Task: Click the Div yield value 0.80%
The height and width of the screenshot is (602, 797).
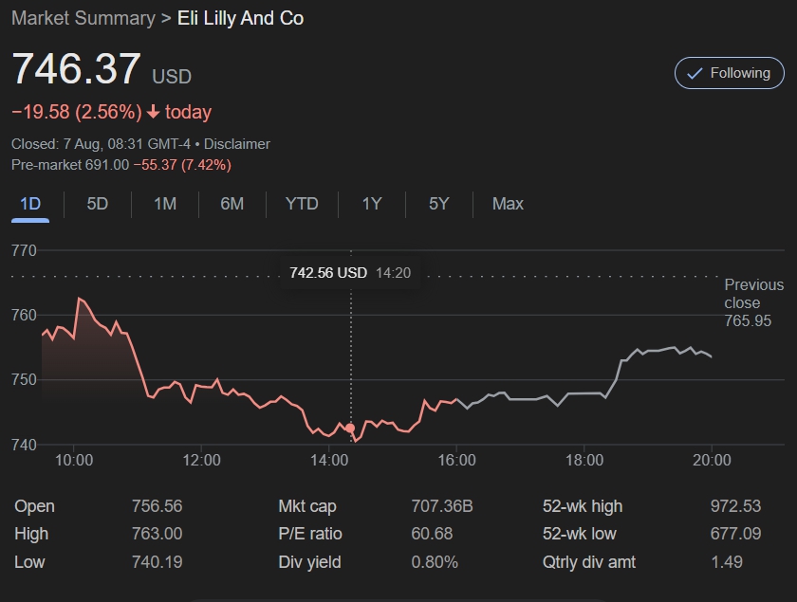Action: coord(435,562)
